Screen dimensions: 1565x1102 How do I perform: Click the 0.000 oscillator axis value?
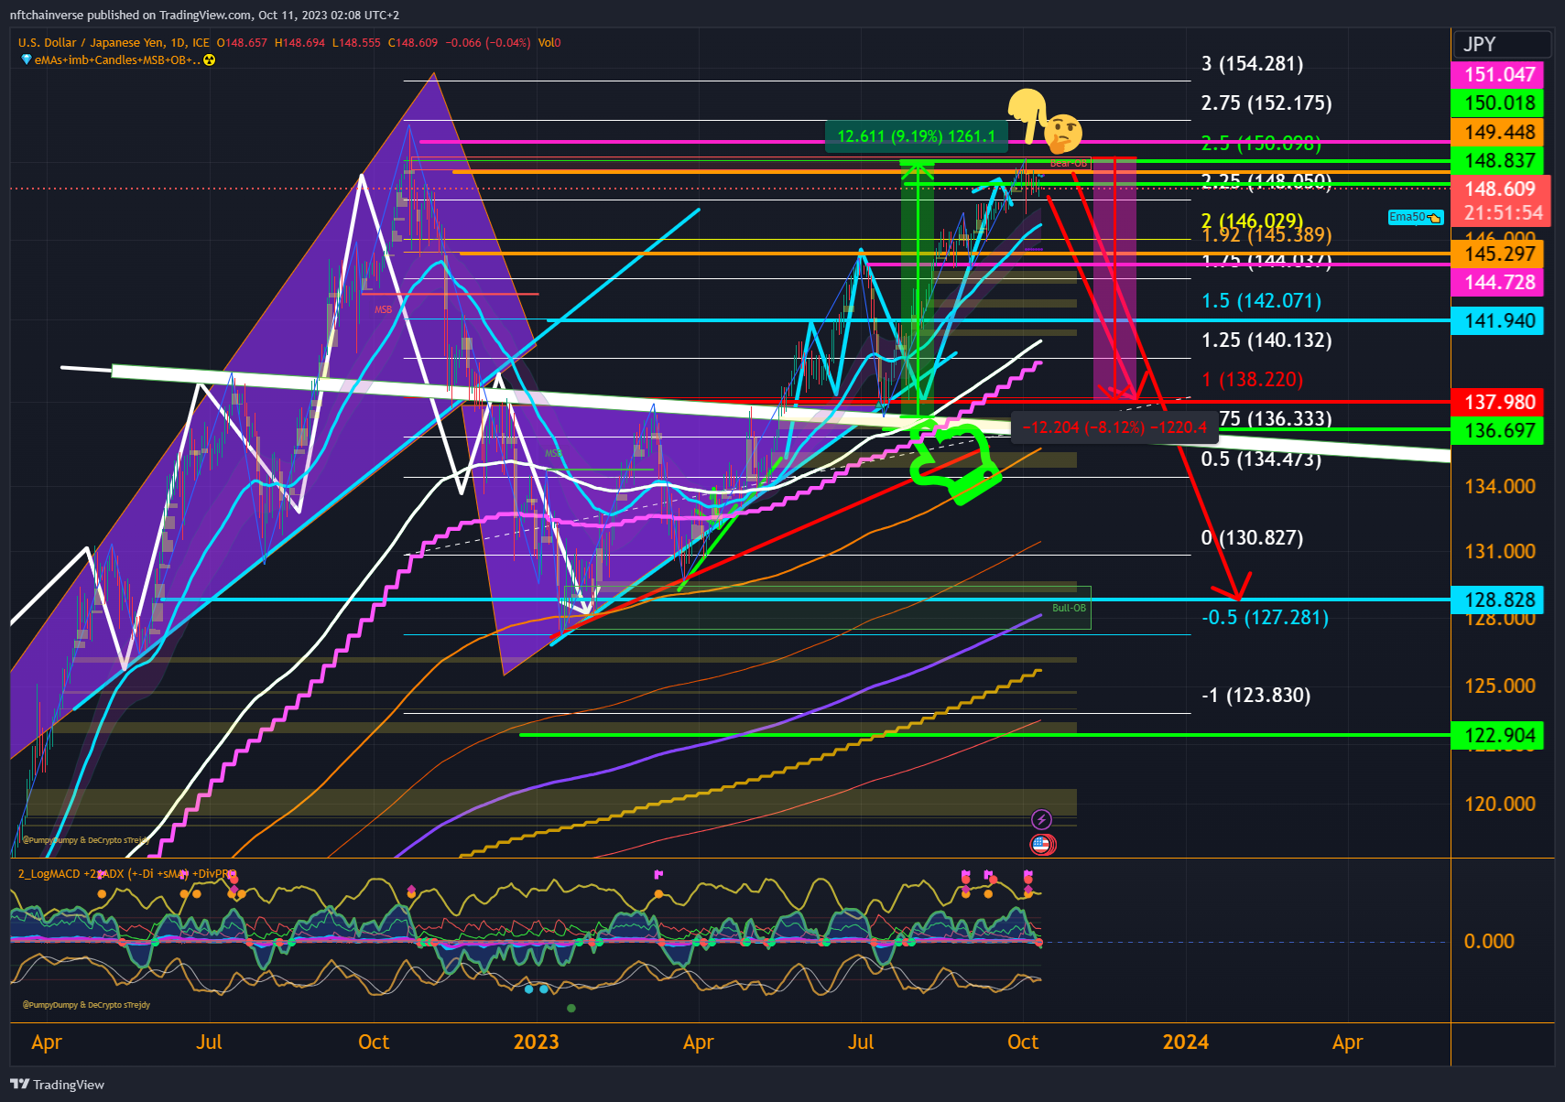pos(1489,941)
